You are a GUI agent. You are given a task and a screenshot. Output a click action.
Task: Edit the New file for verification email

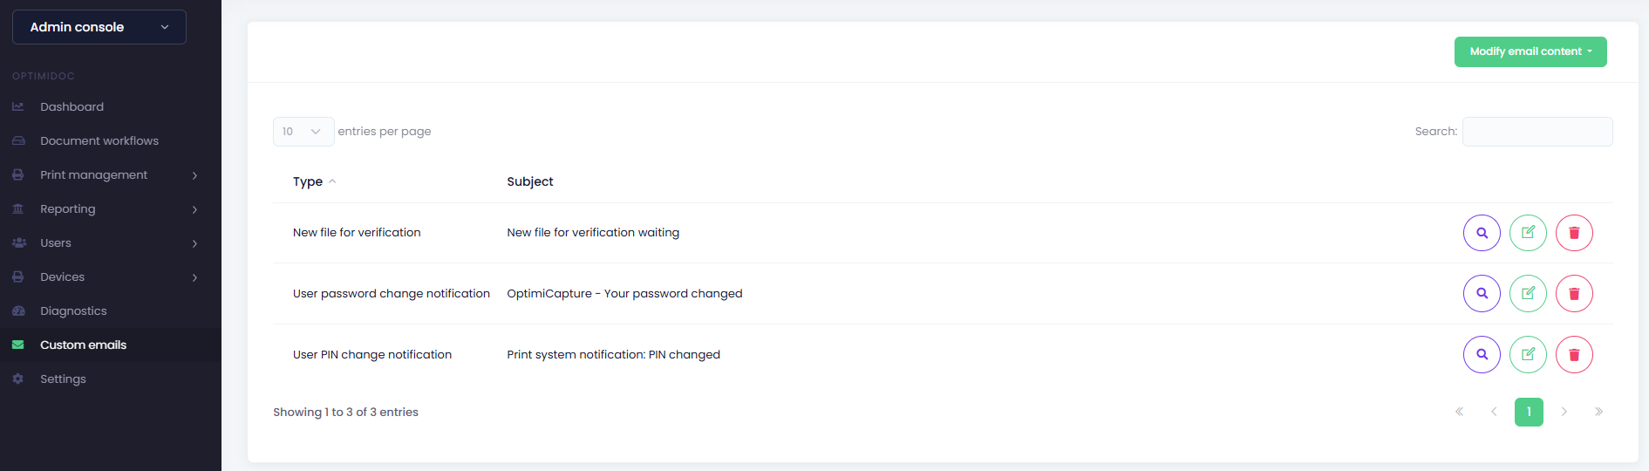tap(1528, 233)
